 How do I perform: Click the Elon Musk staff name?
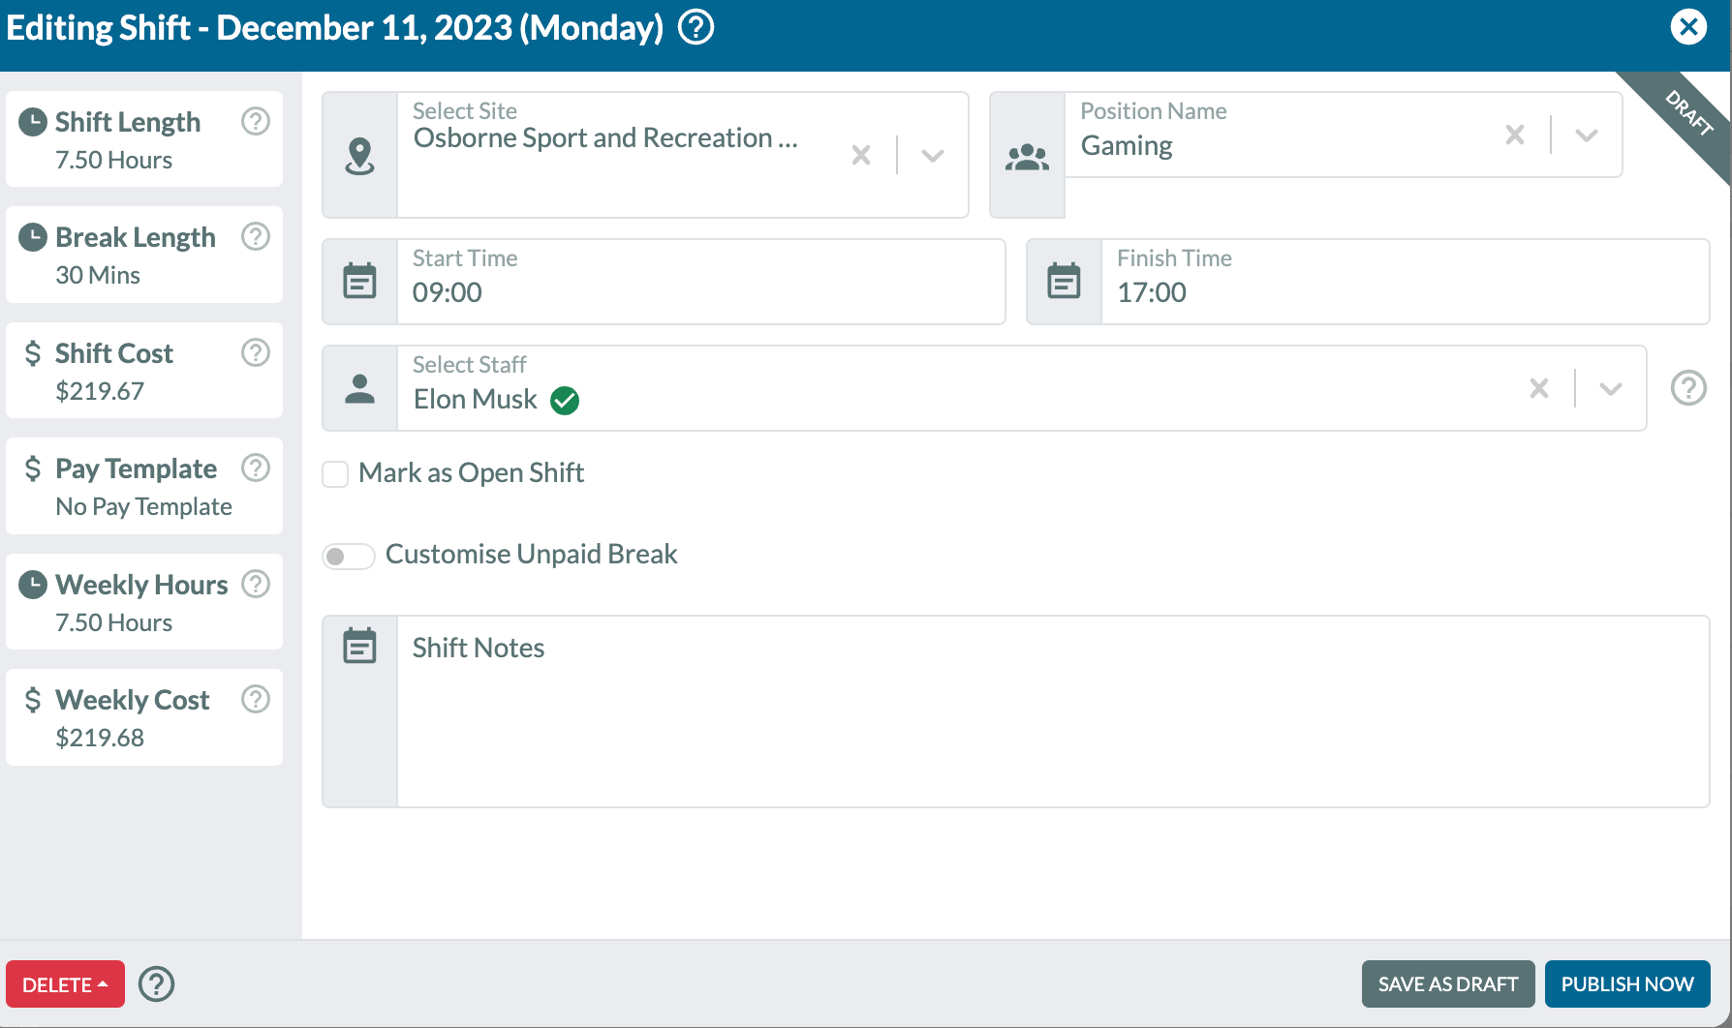(x=475, y=399)
